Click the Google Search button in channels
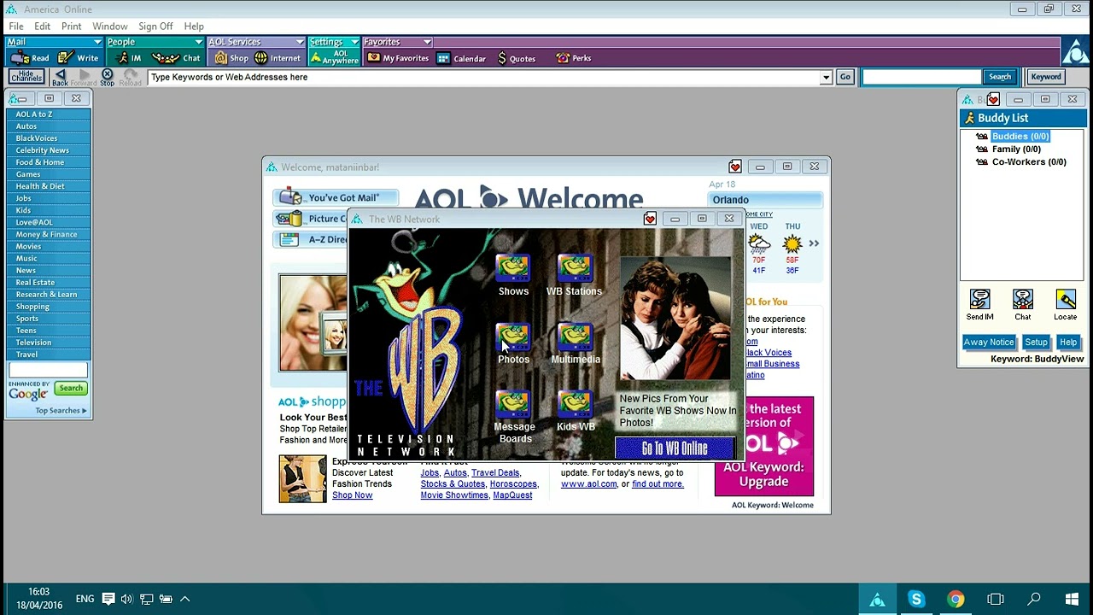The image size is (1093, 615). click(x=71, y=389)
